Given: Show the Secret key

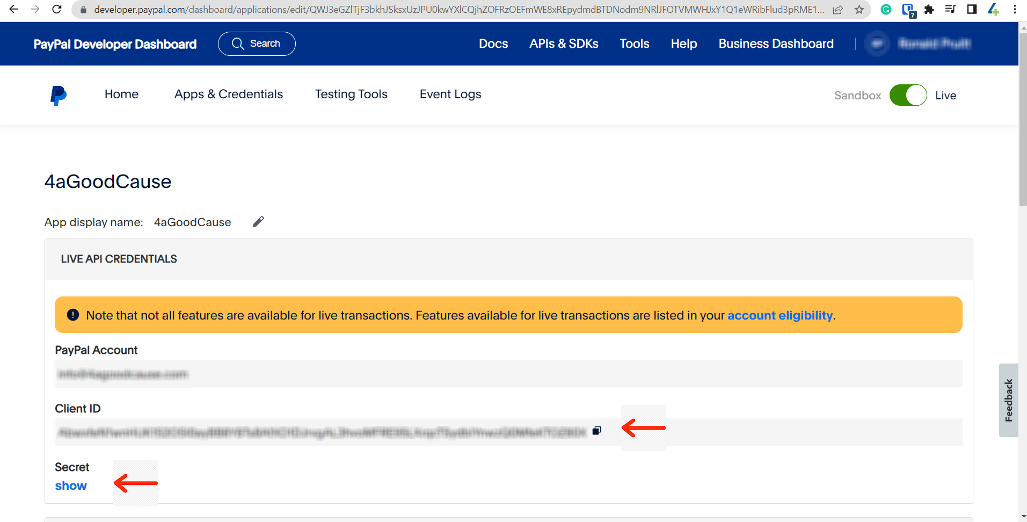Looking at the screenshot, I should click(x=71, y=486).
